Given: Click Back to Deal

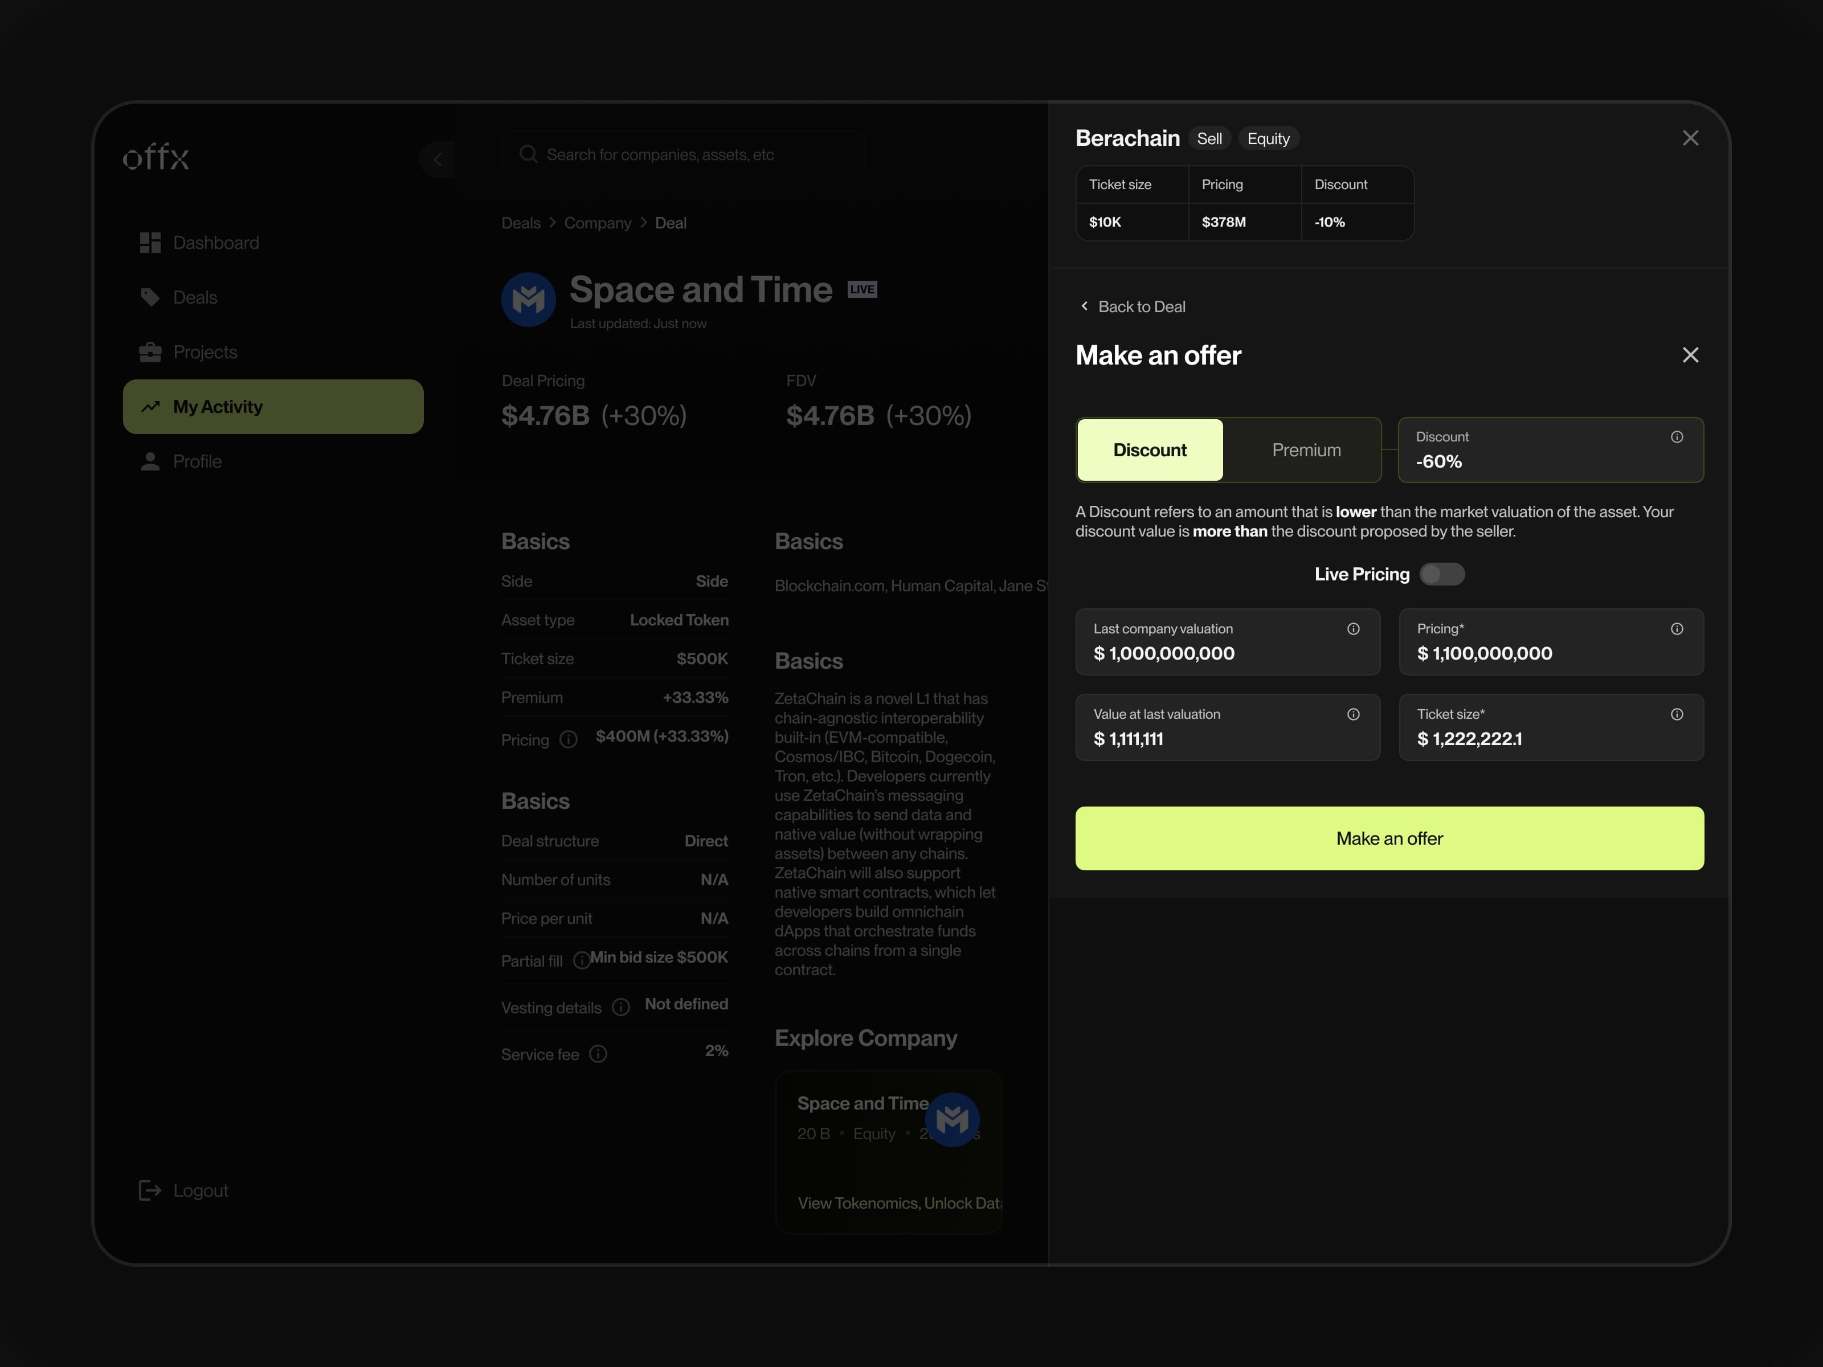Looking at the screenshot, I should pos(1133,306).
